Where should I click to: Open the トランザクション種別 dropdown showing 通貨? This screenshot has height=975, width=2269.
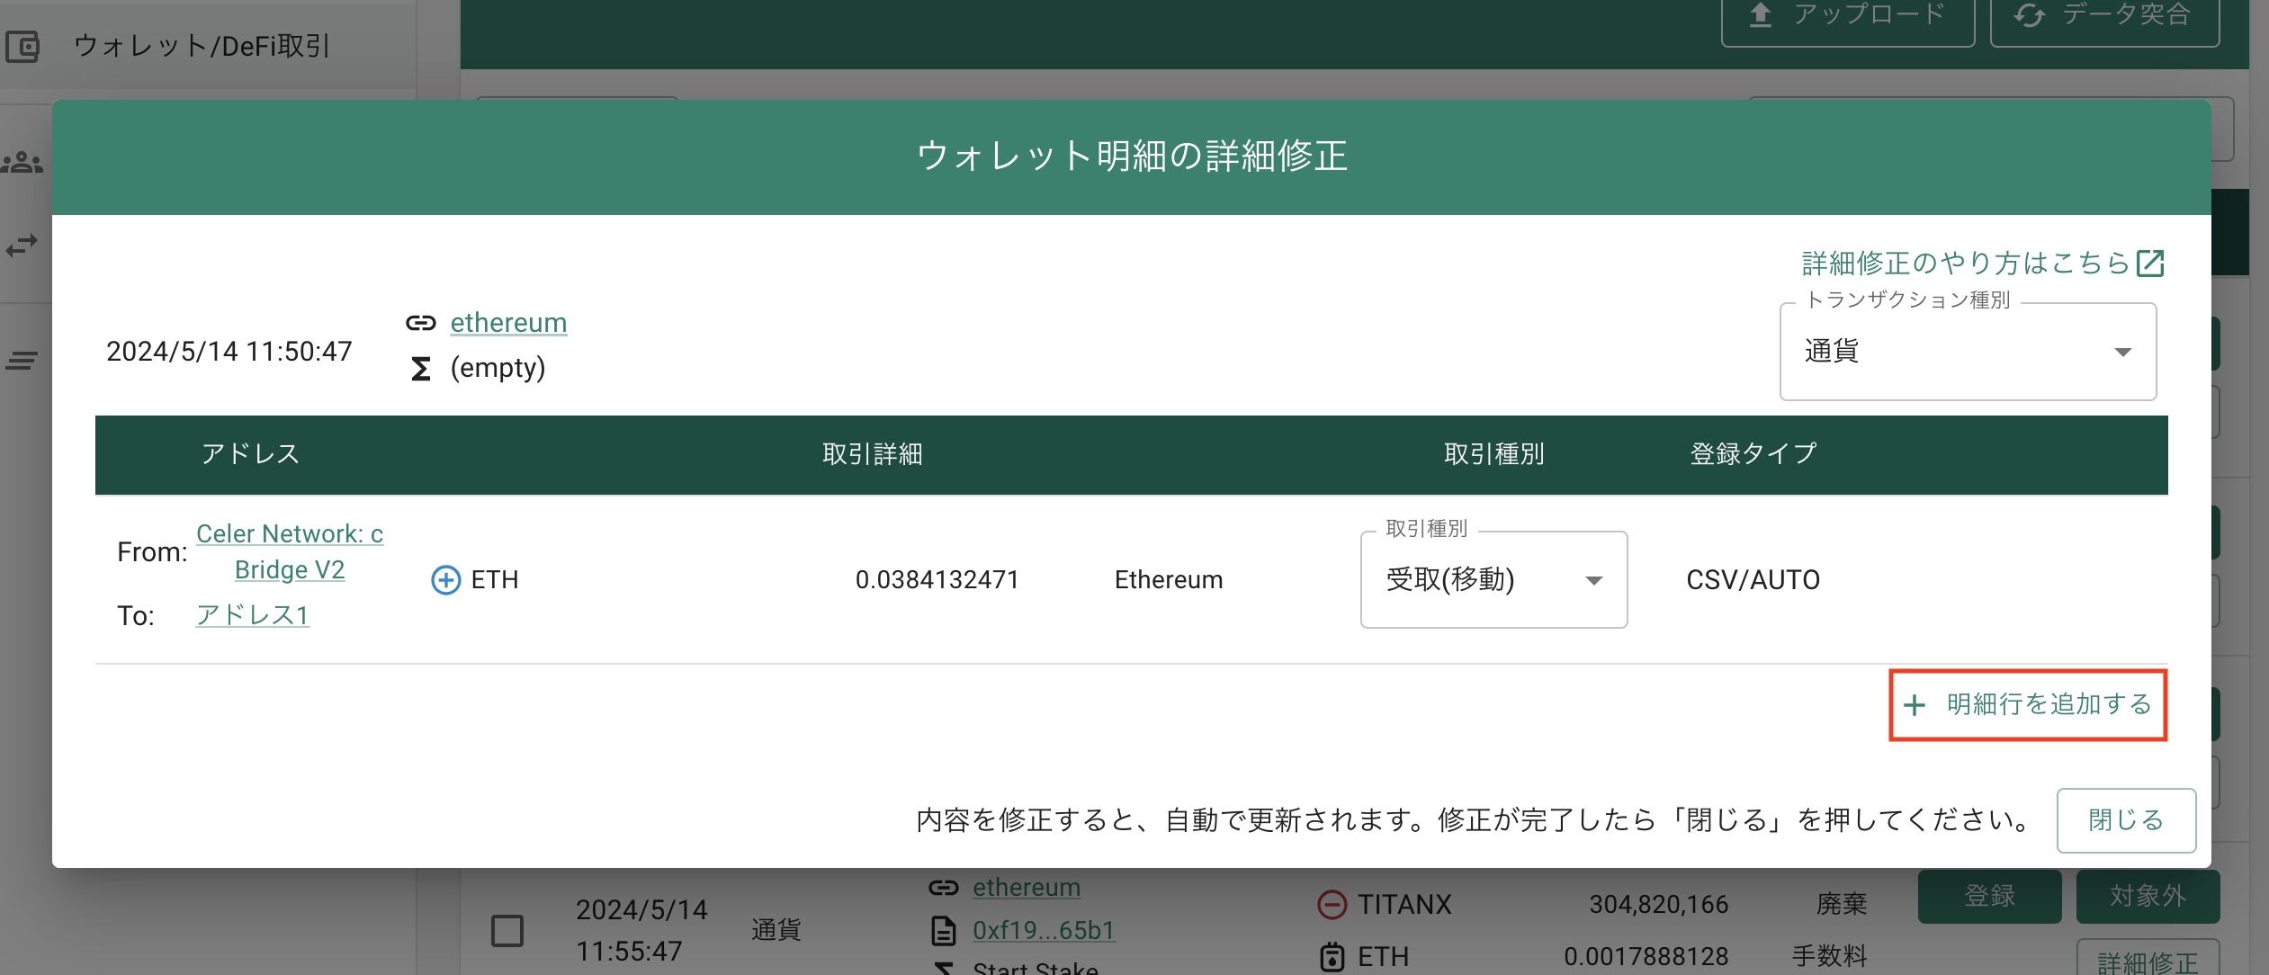click(1968, 352)
